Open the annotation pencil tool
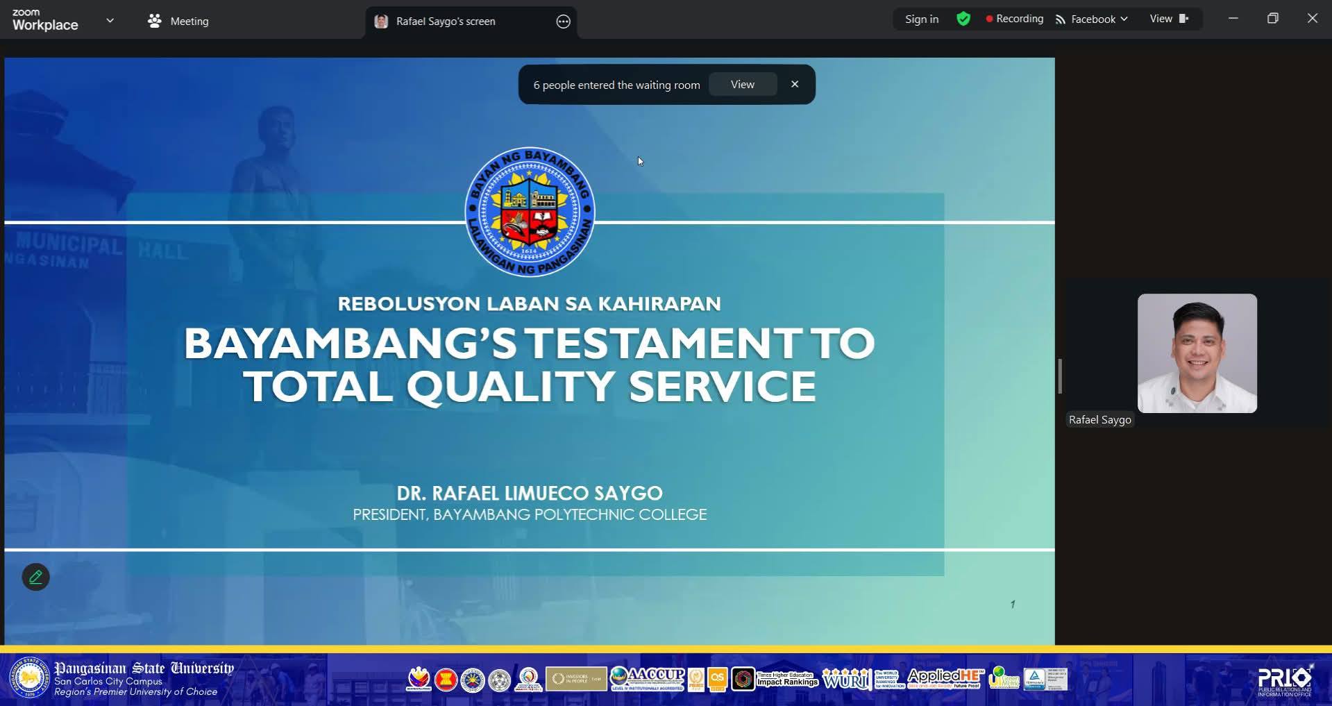Screen dimensions: 1332x706 [36, 577]
